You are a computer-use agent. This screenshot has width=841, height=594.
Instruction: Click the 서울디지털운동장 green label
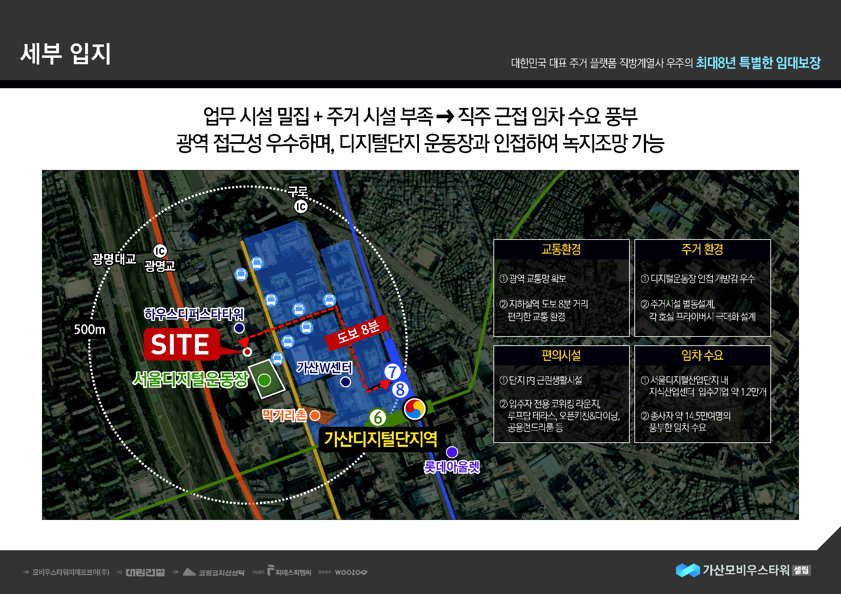click(x=190, y=379)
